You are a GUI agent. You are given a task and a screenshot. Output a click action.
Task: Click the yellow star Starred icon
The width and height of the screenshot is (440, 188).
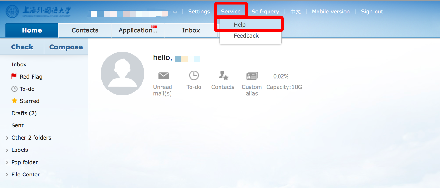click(x=14, y=101)
